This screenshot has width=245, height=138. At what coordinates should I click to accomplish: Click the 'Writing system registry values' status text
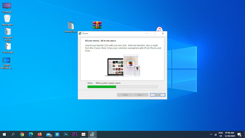pyautogui.click(x=108, y=83)
